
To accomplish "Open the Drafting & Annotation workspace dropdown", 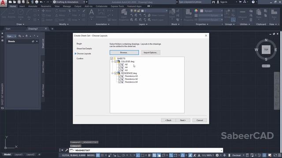I will point(84,2).
